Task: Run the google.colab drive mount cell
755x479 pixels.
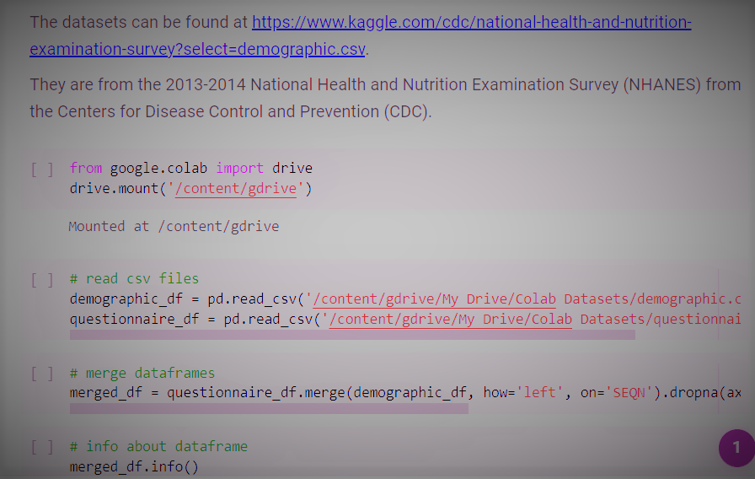Action: coord(42,169)
